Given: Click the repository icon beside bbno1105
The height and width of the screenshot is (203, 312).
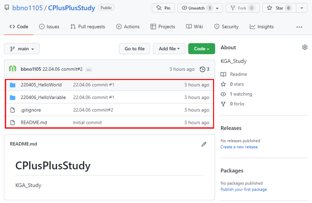Looking at the screenshot, I should point(7,8).
